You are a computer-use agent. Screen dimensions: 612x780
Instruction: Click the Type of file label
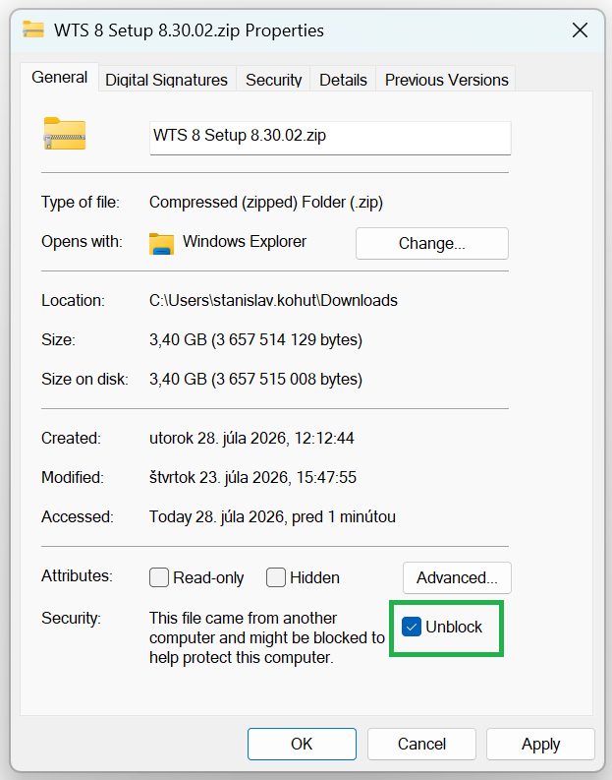(x=81, y=203)
